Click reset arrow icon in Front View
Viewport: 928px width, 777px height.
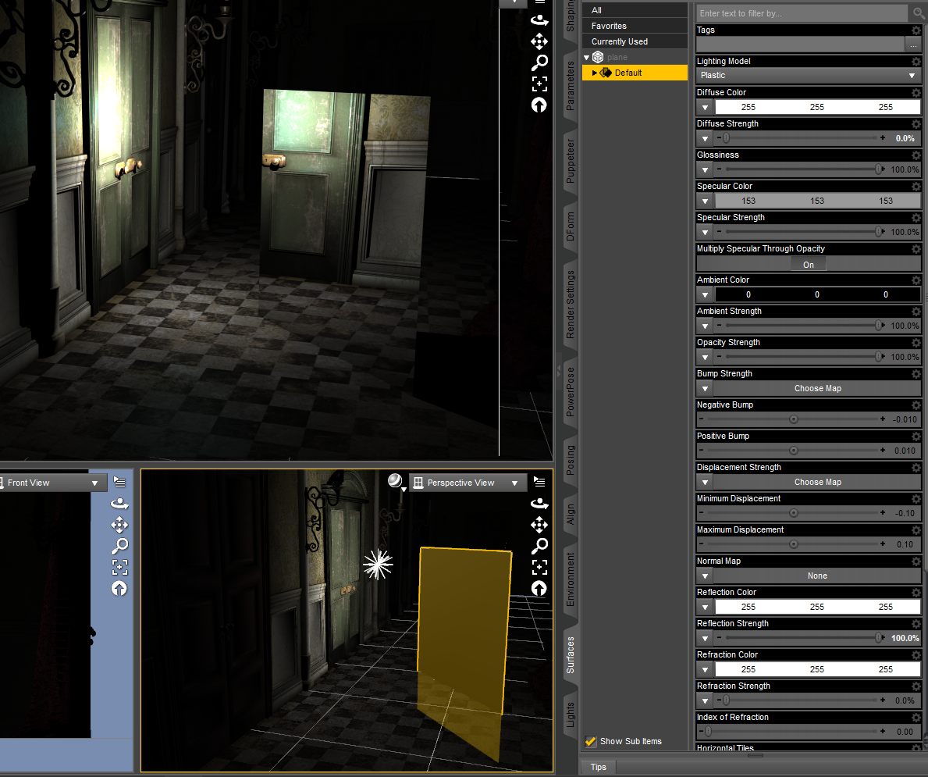point(119,588)
